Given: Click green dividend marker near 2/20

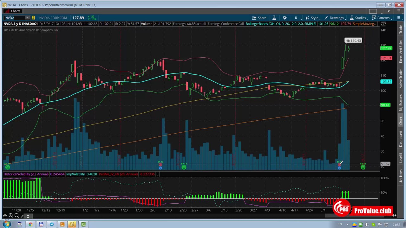Looking at the screenshot, I should 184,167.
